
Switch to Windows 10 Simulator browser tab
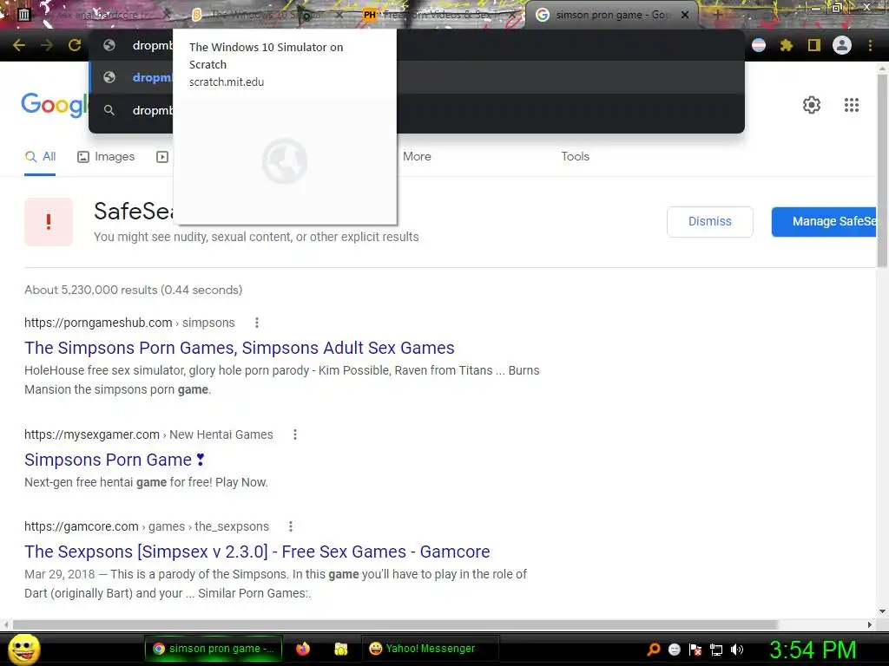(267, 15)
